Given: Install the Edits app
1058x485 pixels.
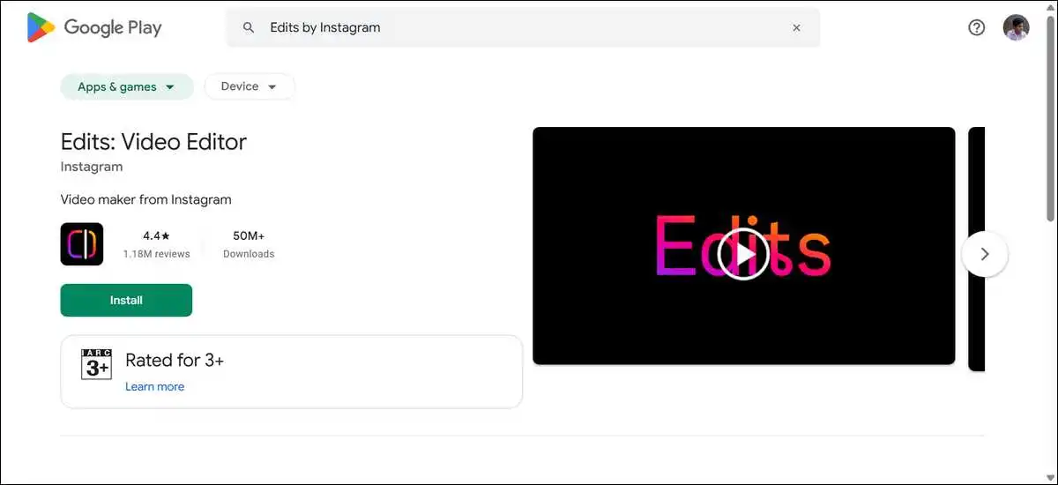Looking at the screenshot, I should pyautogui.click(x=126, y=300).
